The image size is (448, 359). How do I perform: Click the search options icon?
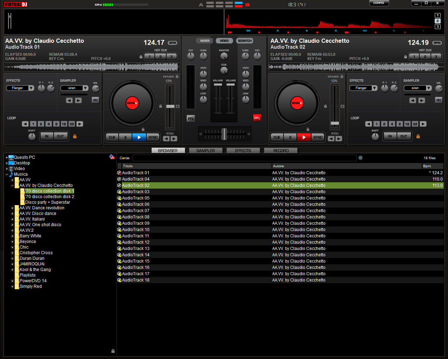360,158
